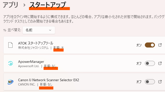Viewport: 165px width, 92px height.
Task: Go back to アプリ in the breadcrumb
Action: [x=11, y=5]
